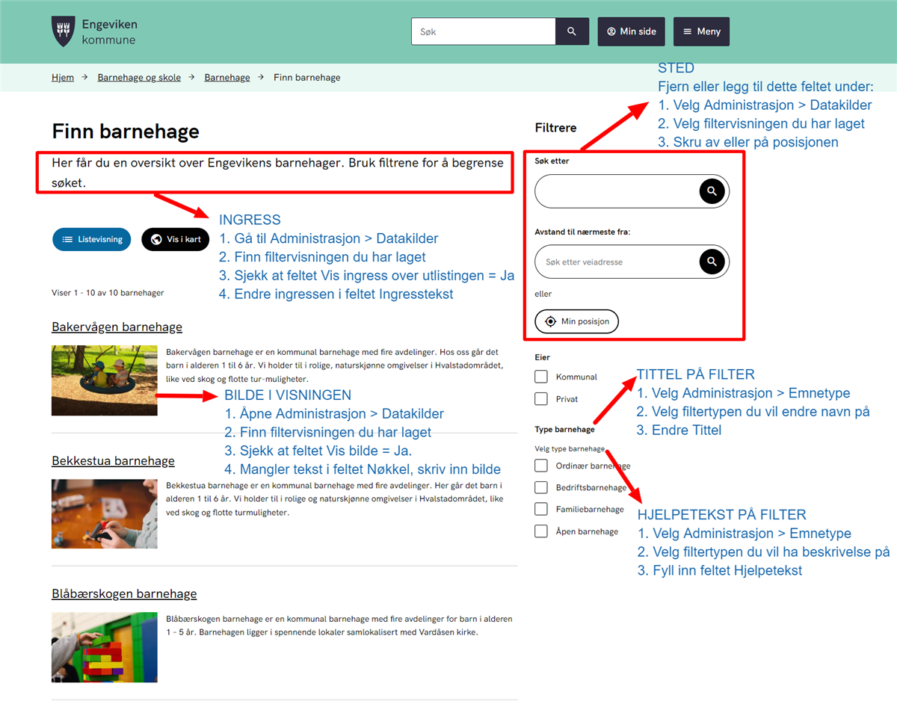Toggle the Åpen barnehage checkbox
This screenshot has height=701, width=897.
(541, 531)
